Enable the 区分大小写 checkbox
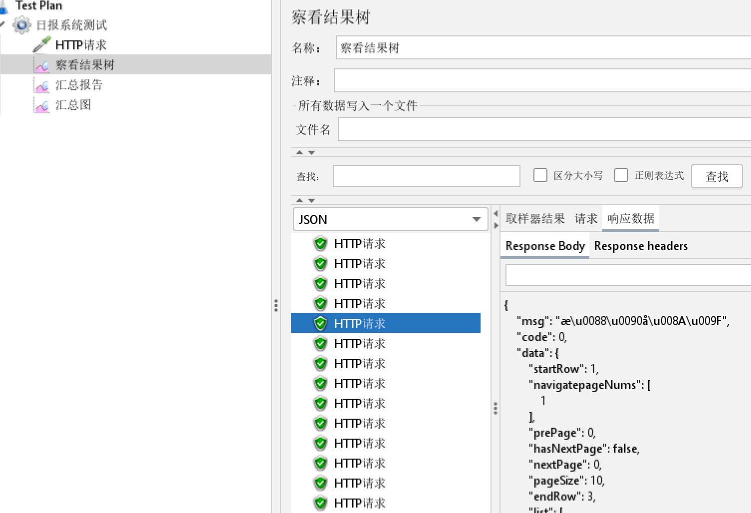Image resolution: width=751 pixels, height=513 pixels. pyautogui.click(x=540, y=175)
